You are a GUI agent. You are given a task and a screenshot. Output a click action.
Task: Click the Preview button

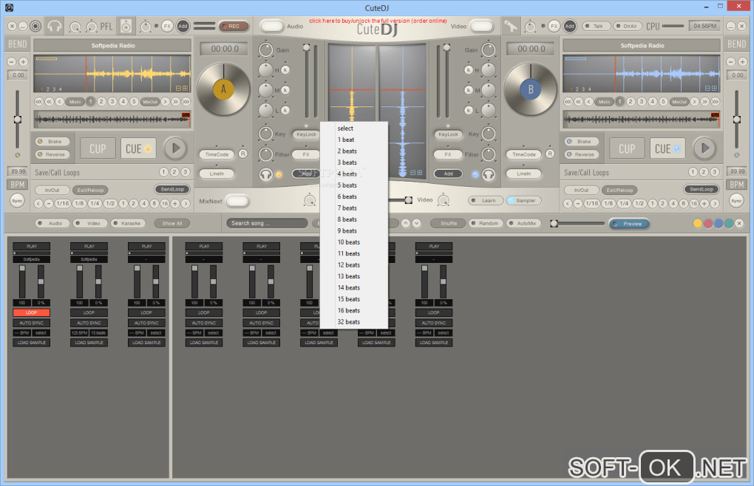(x=629, y=224)
